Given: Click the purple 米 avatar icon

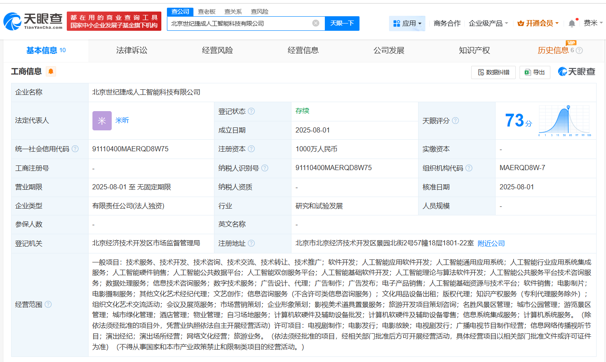Looking at the screenshot, I should (x=102, y=121).
